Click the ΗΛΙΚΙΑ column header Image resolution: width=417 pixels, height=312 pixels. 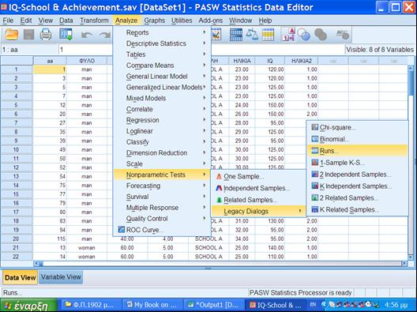pyautogui.click(x=242, y=61)
